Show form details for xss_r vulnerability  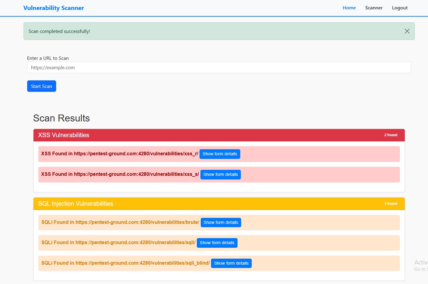pyautogui.click(x=220, y=154)
